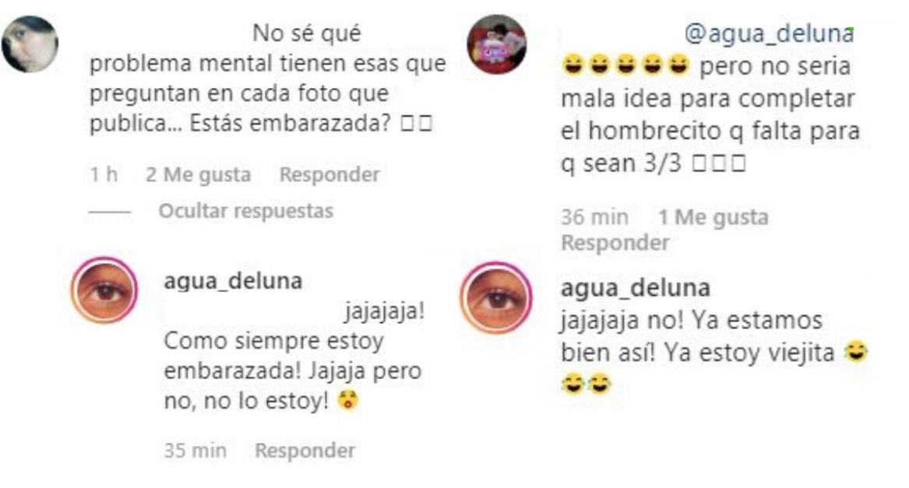Click the 2 Me gusta count
The image size is (909, 488).
(199, 174)
